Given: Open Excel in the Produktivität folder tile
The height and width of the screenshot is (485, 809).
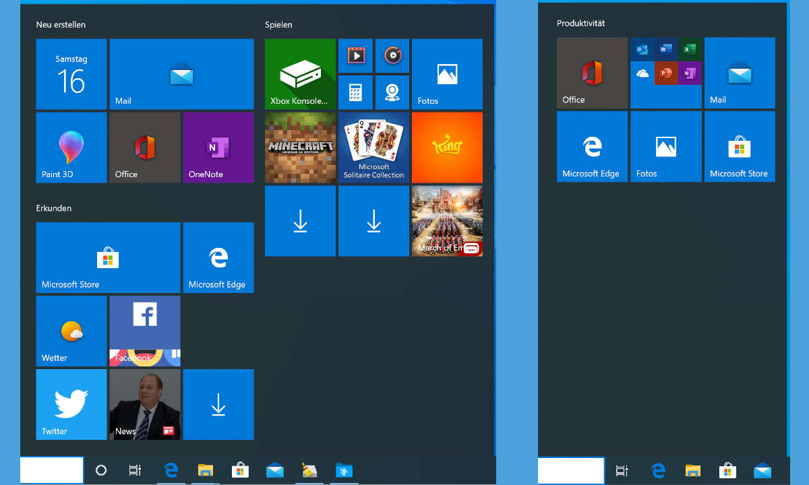Looking at the screenshot, I should pyautogui.click(x=690, y=49).
